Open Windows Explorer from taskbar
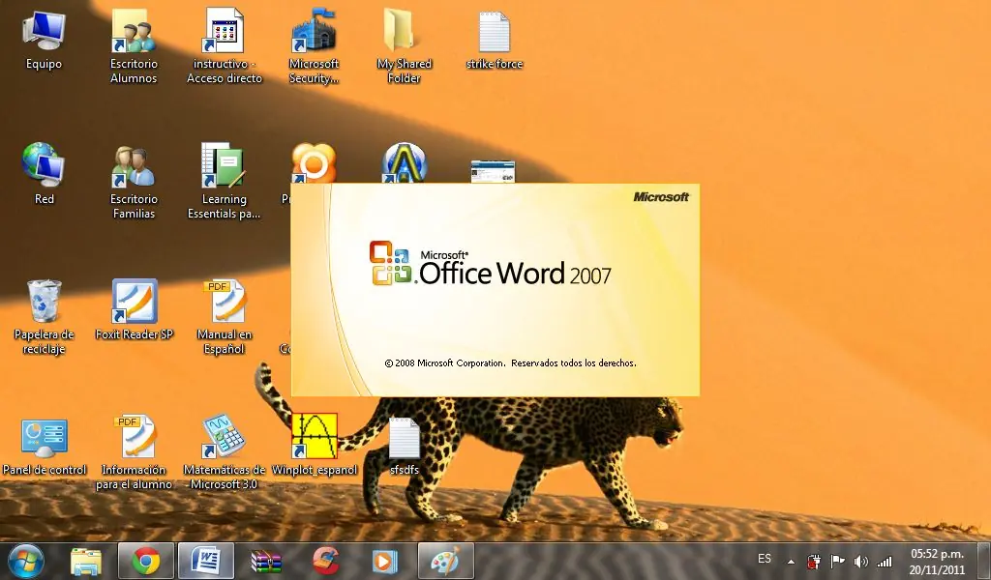 86,561
